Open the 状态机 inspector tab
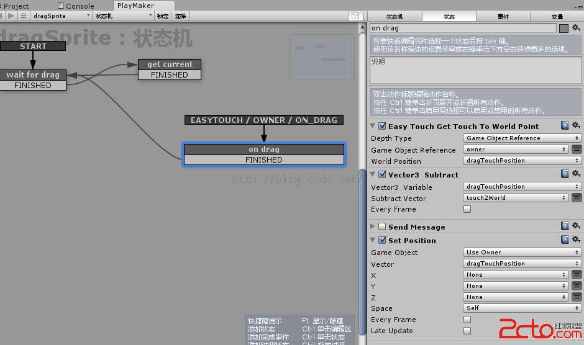584x345 pixels. point(395,16)
